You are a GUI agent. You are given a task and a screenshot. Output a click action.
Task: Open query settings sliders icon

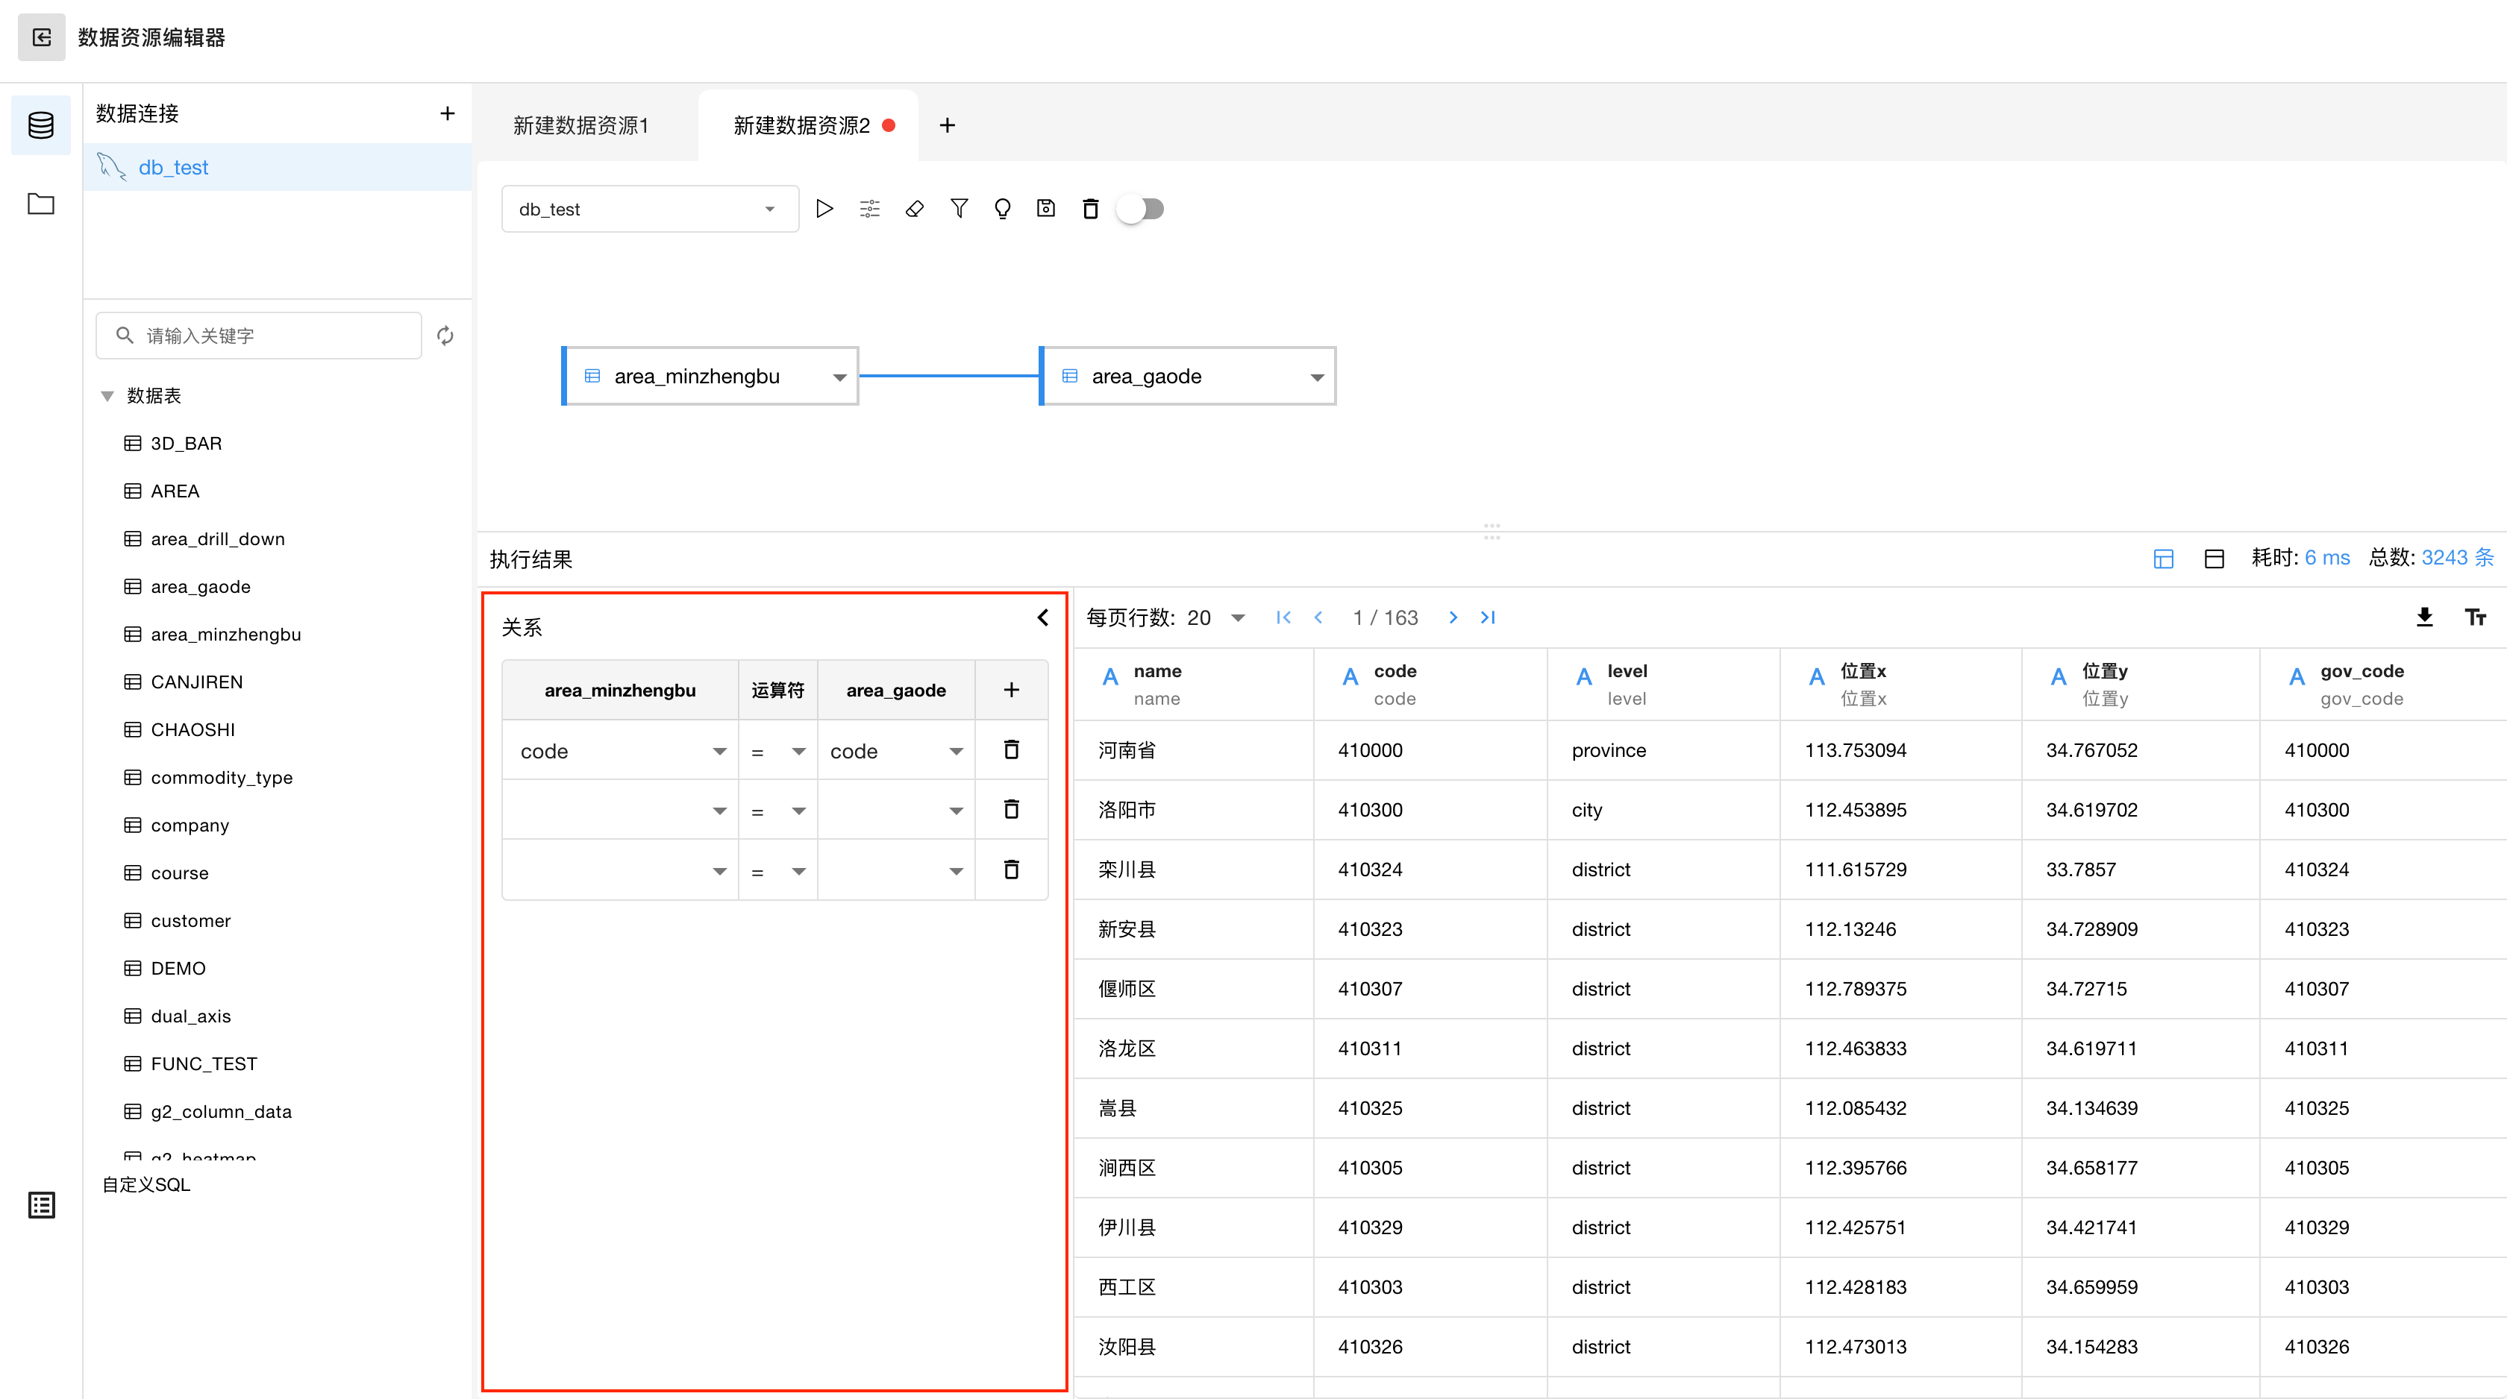(869, 208)
